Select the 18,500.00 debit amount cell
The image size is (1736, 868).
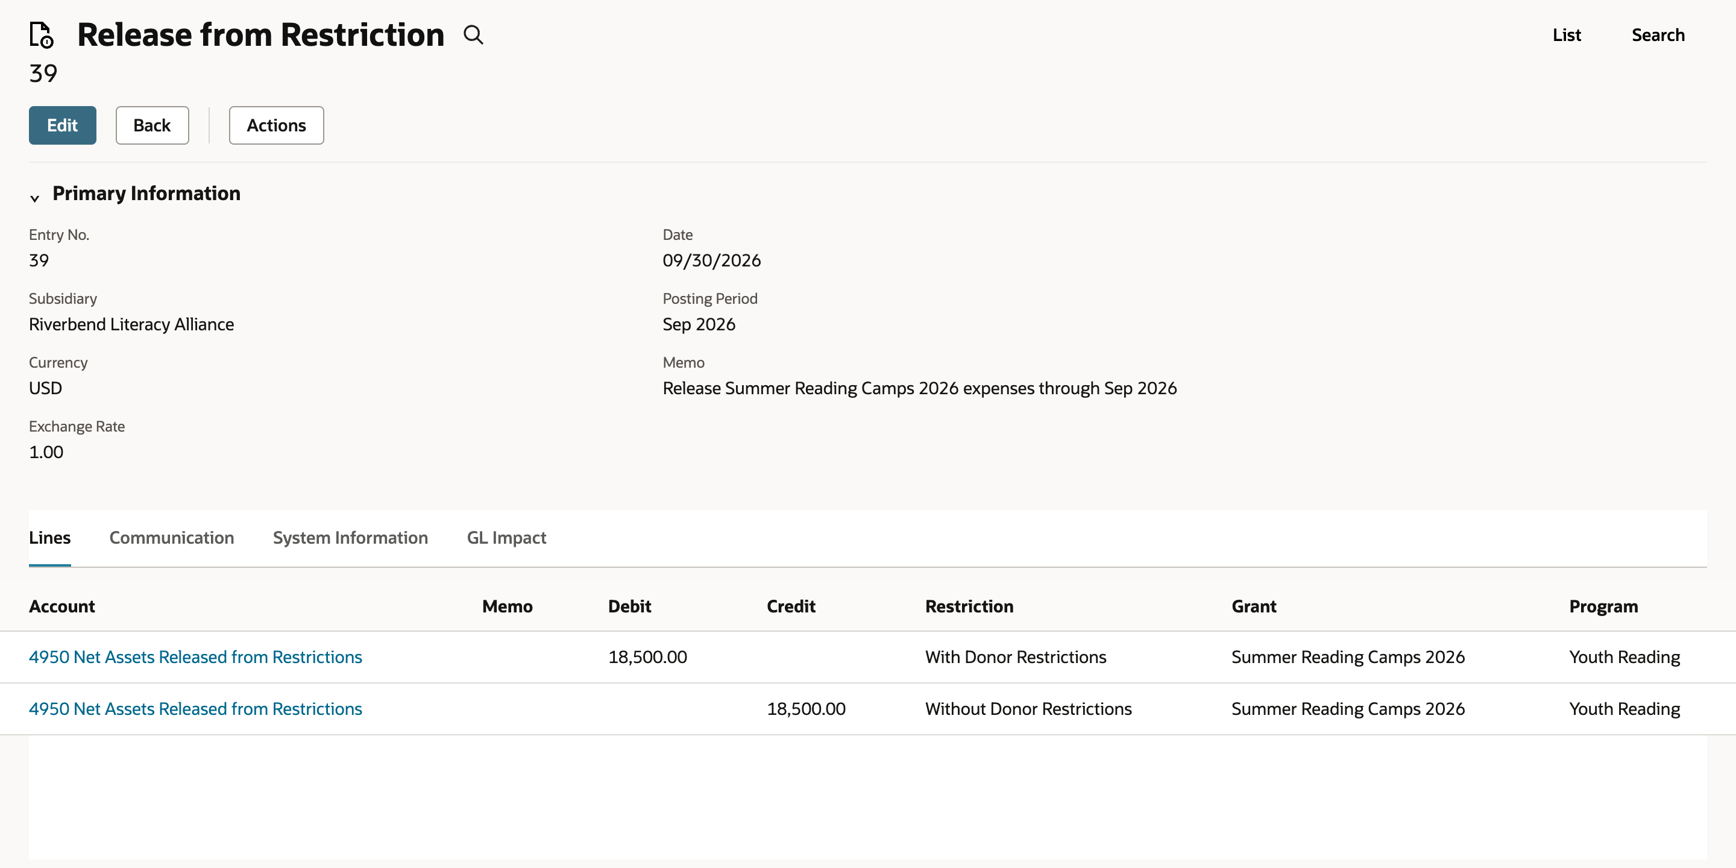647,656
